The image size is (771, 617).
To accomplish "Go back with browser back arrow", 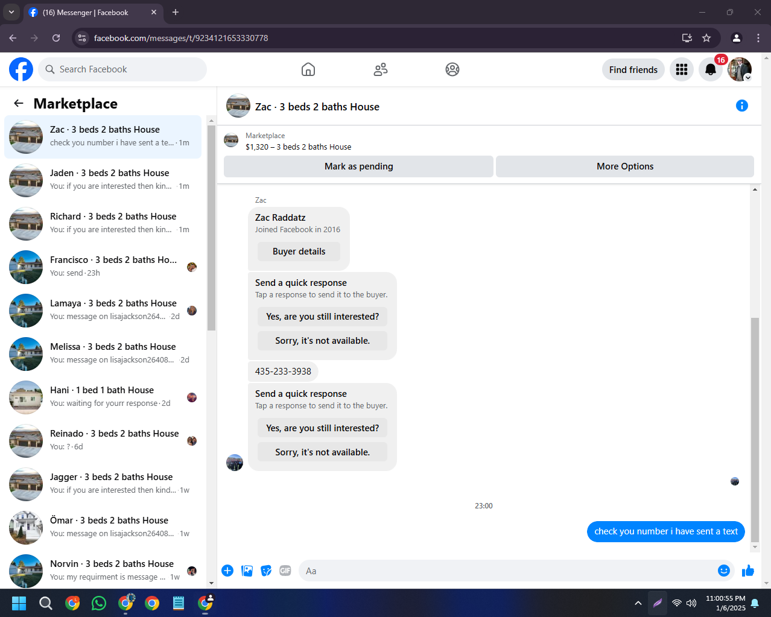I will (13, 38).
